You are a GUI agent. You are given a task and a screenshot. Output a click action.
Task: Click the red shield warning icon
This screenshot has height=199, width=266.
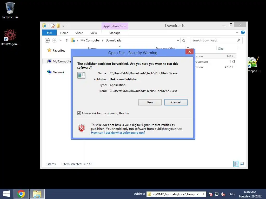click(x=81, y=128)
